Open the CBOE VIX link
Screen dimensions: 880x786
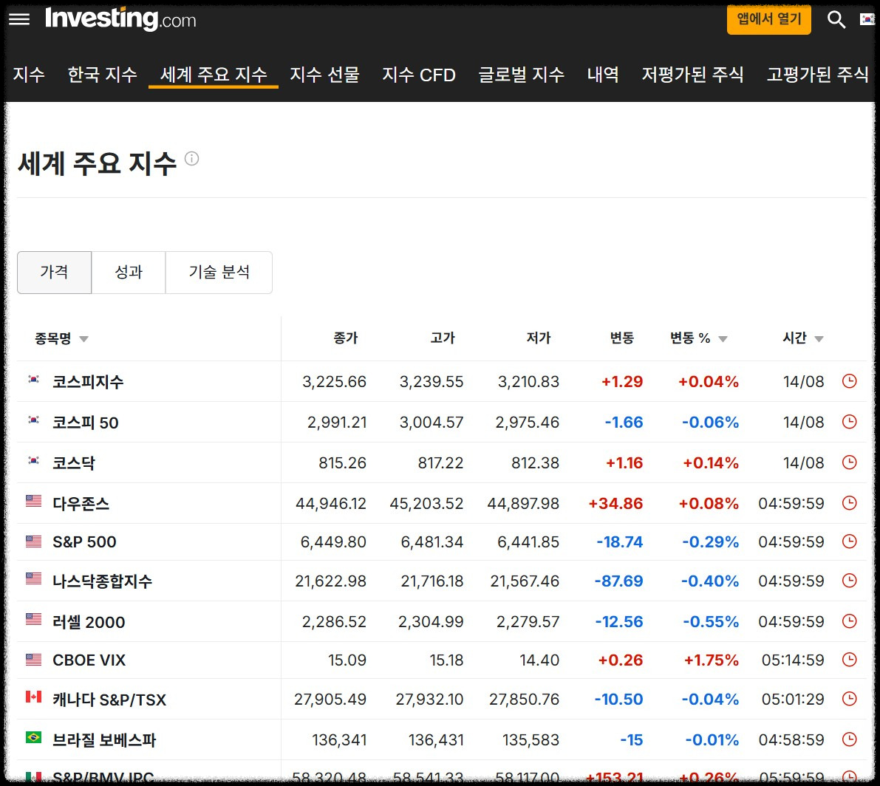89,660
